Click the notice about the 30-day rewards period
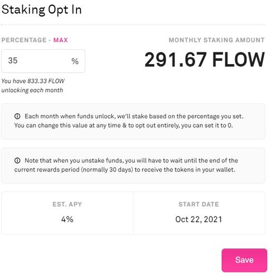The width and height of the screenshot is (268, 273). pyautogui.click(x=133, y=165)
